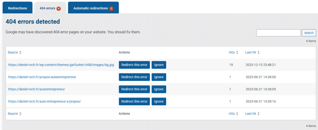Ignore the propos-autoentrepreneur error
The height and width of the screenshot is (130, 318).
coord(159,77)
